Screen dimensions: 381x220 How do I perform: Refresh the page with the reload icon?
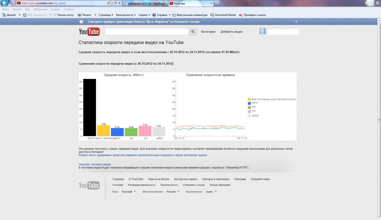point(116,3)
